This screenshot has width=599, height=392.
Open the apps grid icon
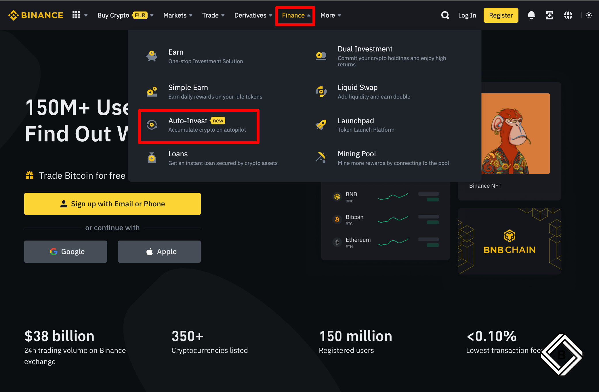coord(76,15)
